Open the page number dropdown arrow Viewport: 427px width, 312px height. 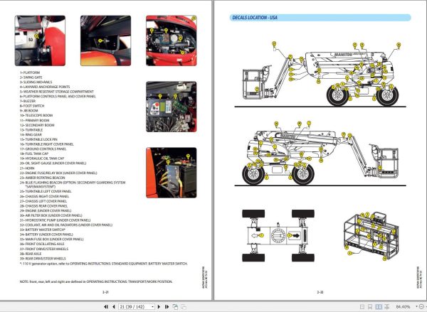point(153,307)
